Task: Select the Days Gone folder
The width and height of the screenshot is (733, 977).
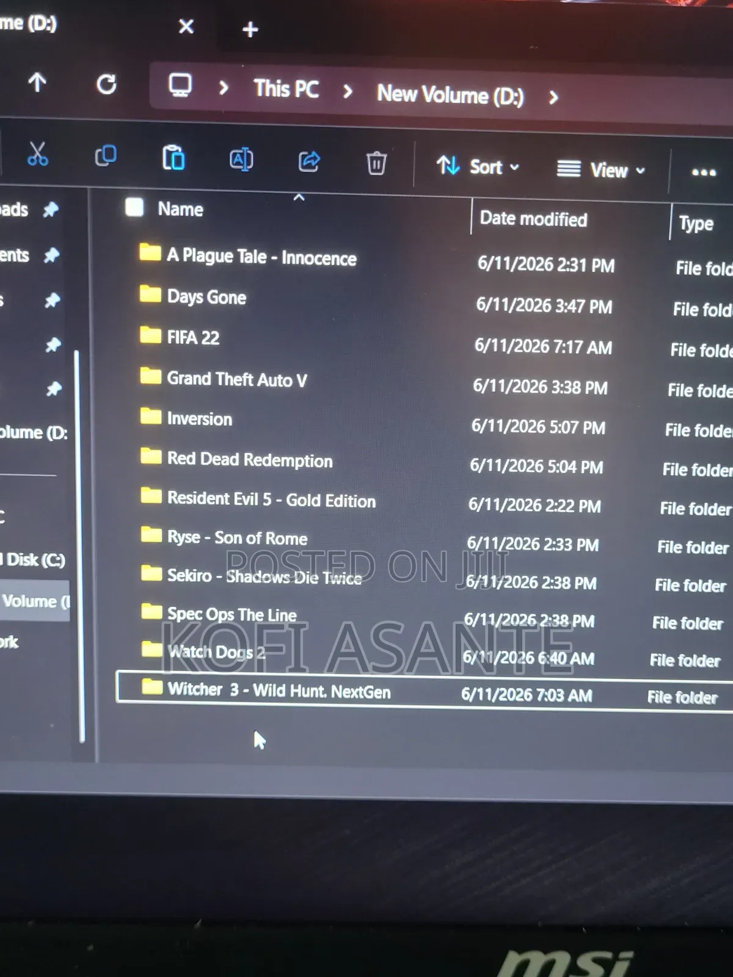Action: click(x=206, y=297)
